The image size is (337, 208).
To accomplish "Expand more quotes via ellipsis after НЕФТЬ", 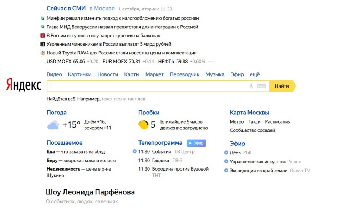I will (x=211, y=62).
